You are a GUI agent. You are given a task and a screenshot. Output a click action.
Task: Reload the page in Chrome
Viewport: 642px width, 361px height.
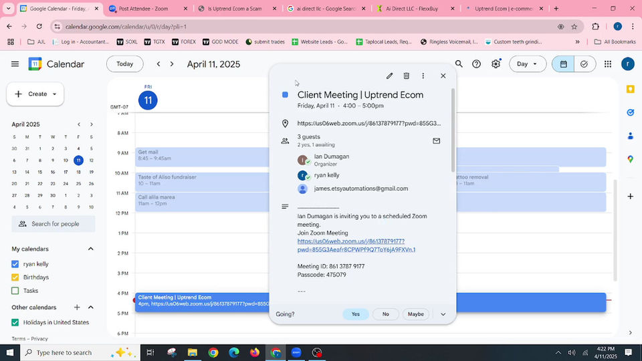coord(39,27)
